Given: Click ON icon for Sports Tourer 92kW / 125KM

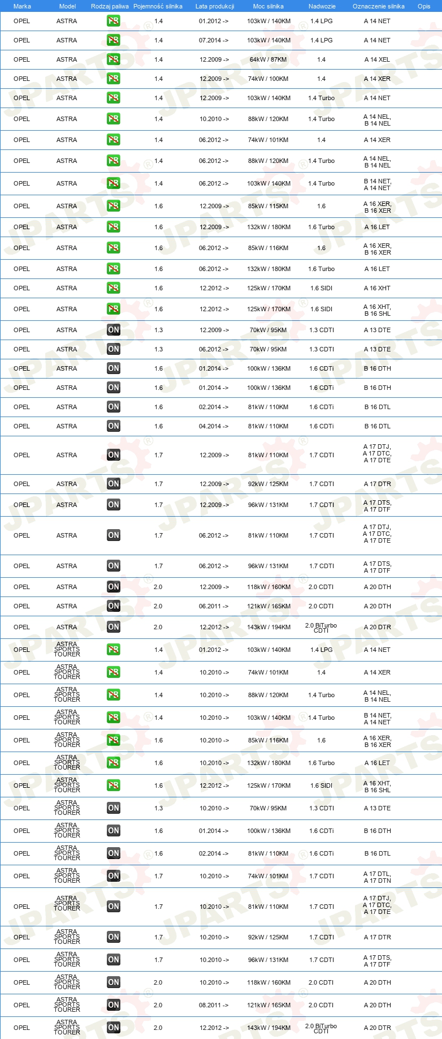Looking at the screenshot, I should tap(113, 937).
